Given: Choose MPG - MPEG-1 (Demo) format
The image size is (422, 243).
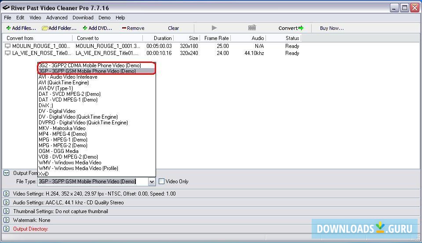Looking at the screenshot, I should [97, 140].
